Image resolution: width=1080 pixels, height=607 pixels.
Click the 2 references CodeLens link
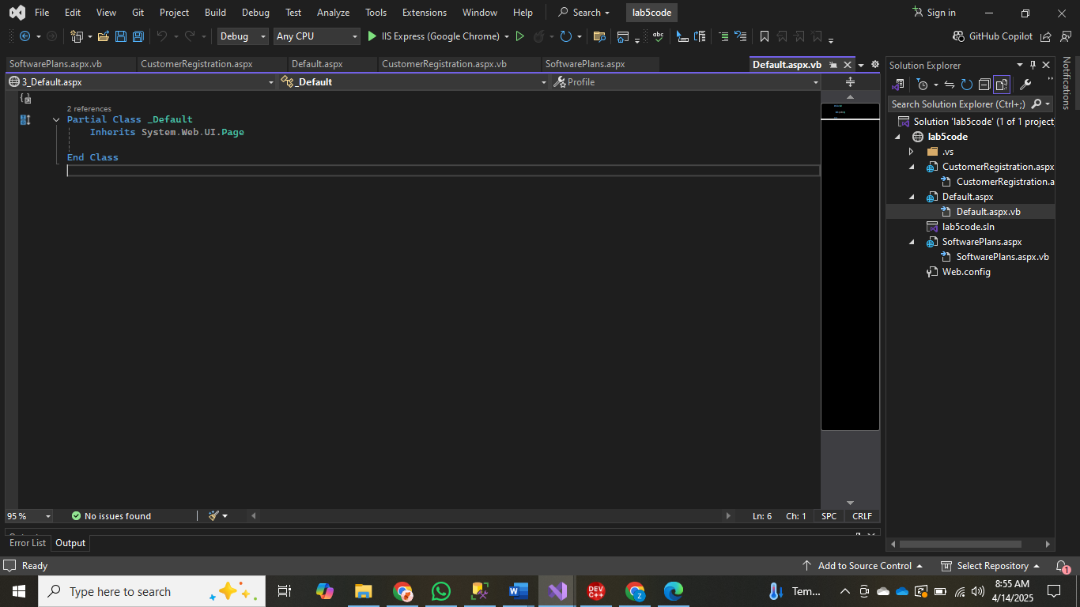tap(89, 109)
